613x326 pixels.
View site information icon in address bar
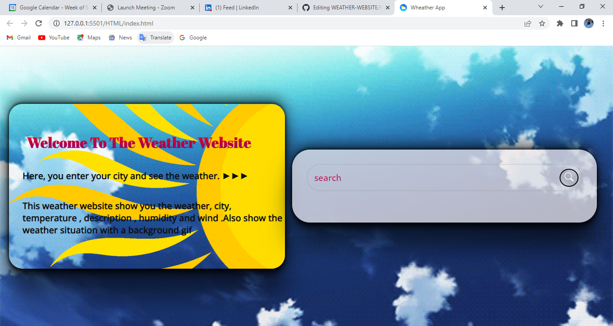[x=56, y=23]
